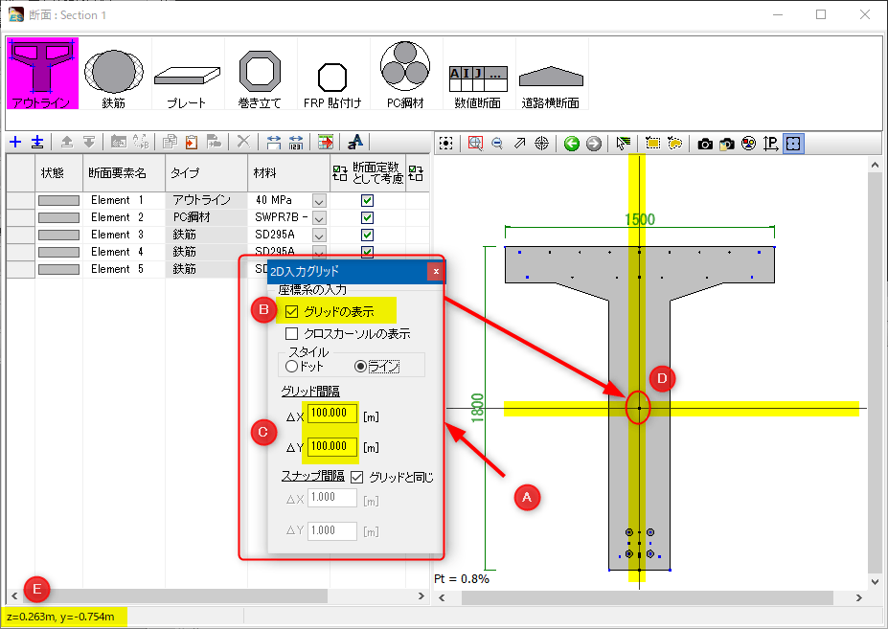
Task: Select the Element 4 name cell
Action: click(124, 252)
